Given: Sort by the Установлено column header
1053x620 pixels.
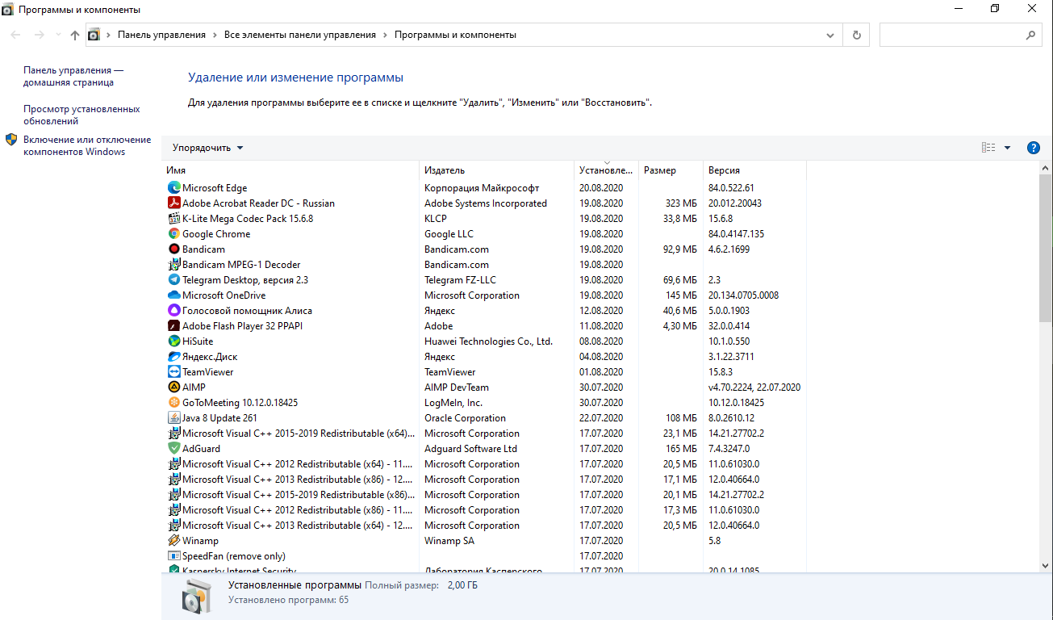Looking at the screenshot, I should 606,170.
